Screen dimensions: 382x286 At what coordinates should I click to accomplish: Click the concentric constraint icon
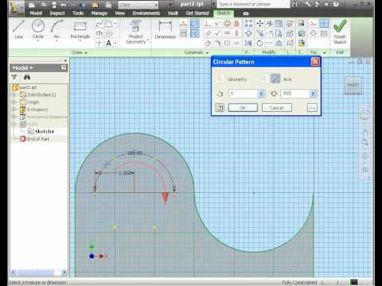click(x=228, y=24)
